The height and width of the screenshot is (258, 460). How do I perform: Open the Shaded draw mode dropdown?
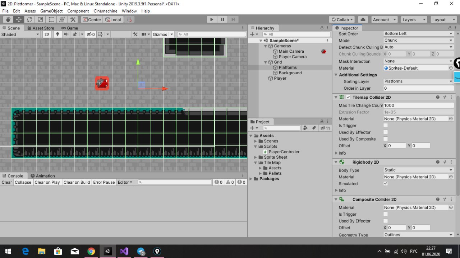(x=20, y=34)
